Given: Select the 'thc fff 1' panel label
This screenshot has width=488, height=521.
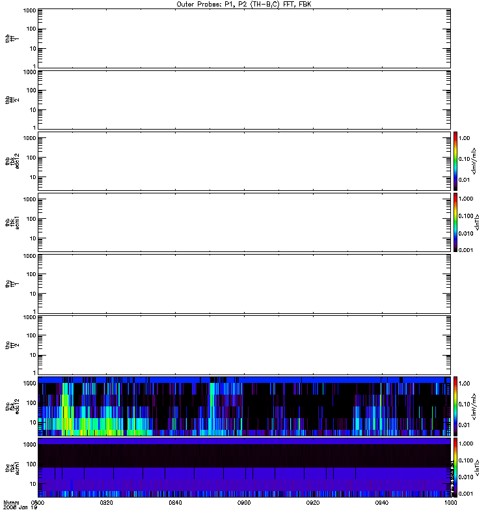Looking at the screenshot, I should [12, 284].
